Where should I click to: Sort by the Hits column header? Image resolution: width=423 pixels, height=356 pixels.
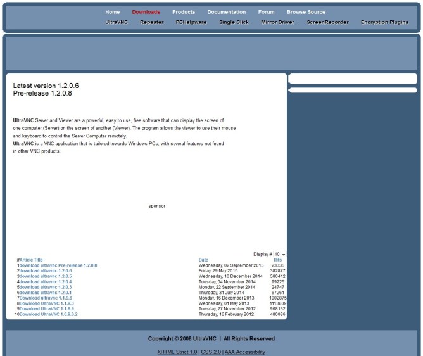click(x=277, y=260)
